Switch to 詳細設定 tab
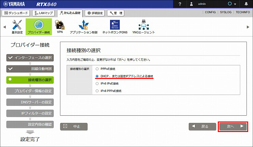 [95, 13]
